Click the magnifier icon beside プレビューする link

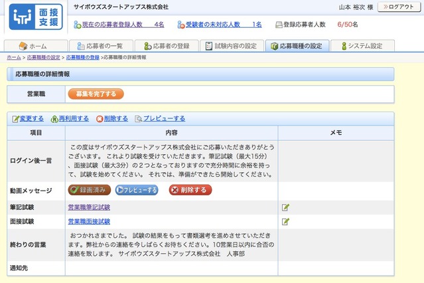(139, 119)
